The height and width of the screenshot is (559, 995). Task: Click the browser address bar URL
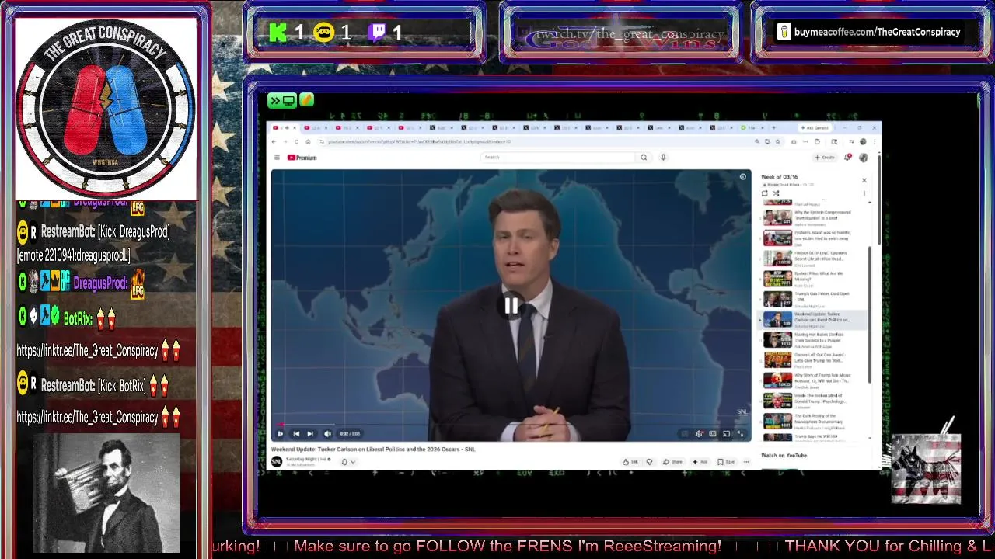pos(420,141)
